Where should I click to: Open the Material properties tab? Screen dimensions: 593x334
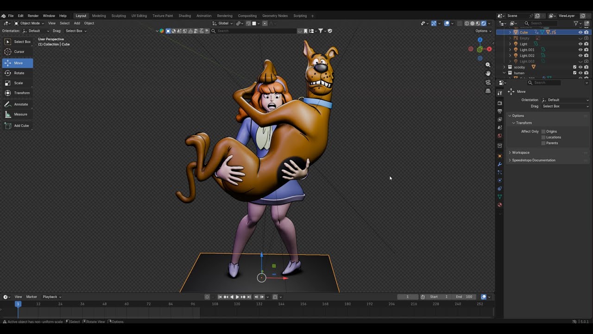[x=499, y=205]
